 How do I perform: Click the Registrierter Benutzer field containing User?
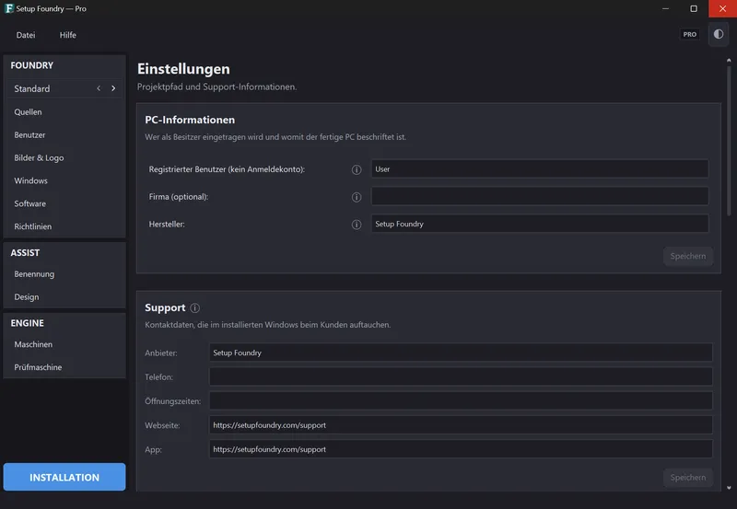pos(540,169)
